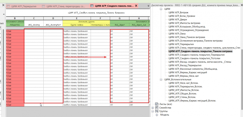
Task: Select ЦИМ АГР_Козырьки_Обобщ.мод. in the tree
Action: coord(187,27)
